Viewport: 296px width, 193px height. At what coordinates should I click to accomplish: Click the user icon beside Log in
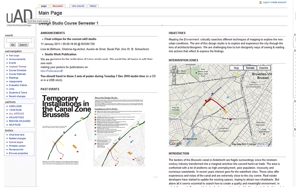click(x=260, y=2)
